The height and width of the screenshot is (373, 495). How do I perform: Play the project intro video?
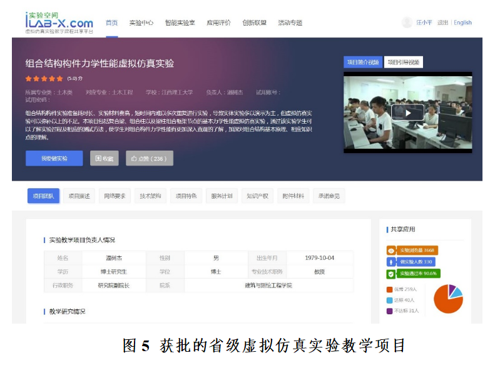407,112
